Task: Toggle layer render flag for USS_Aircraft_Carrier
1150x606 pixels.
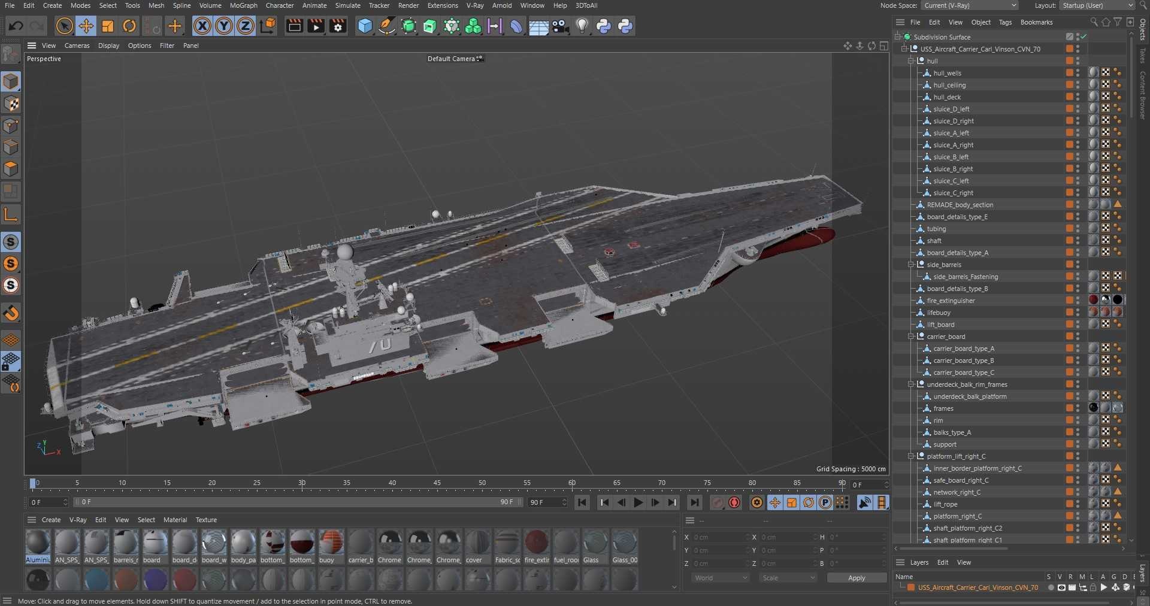Action: pyautogui.click(x=1072, y=587)
